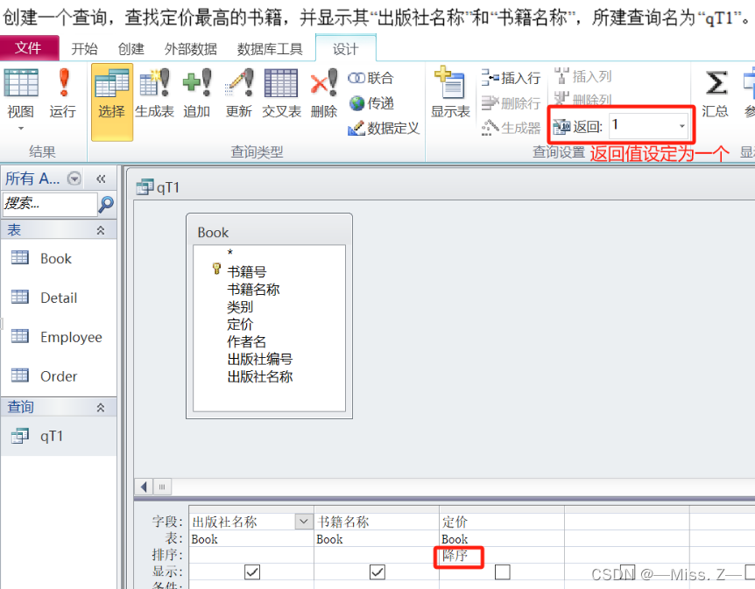Open Order table in navigation pane
This screenshot has height=589, width=755.
click(x=59, y=376)
